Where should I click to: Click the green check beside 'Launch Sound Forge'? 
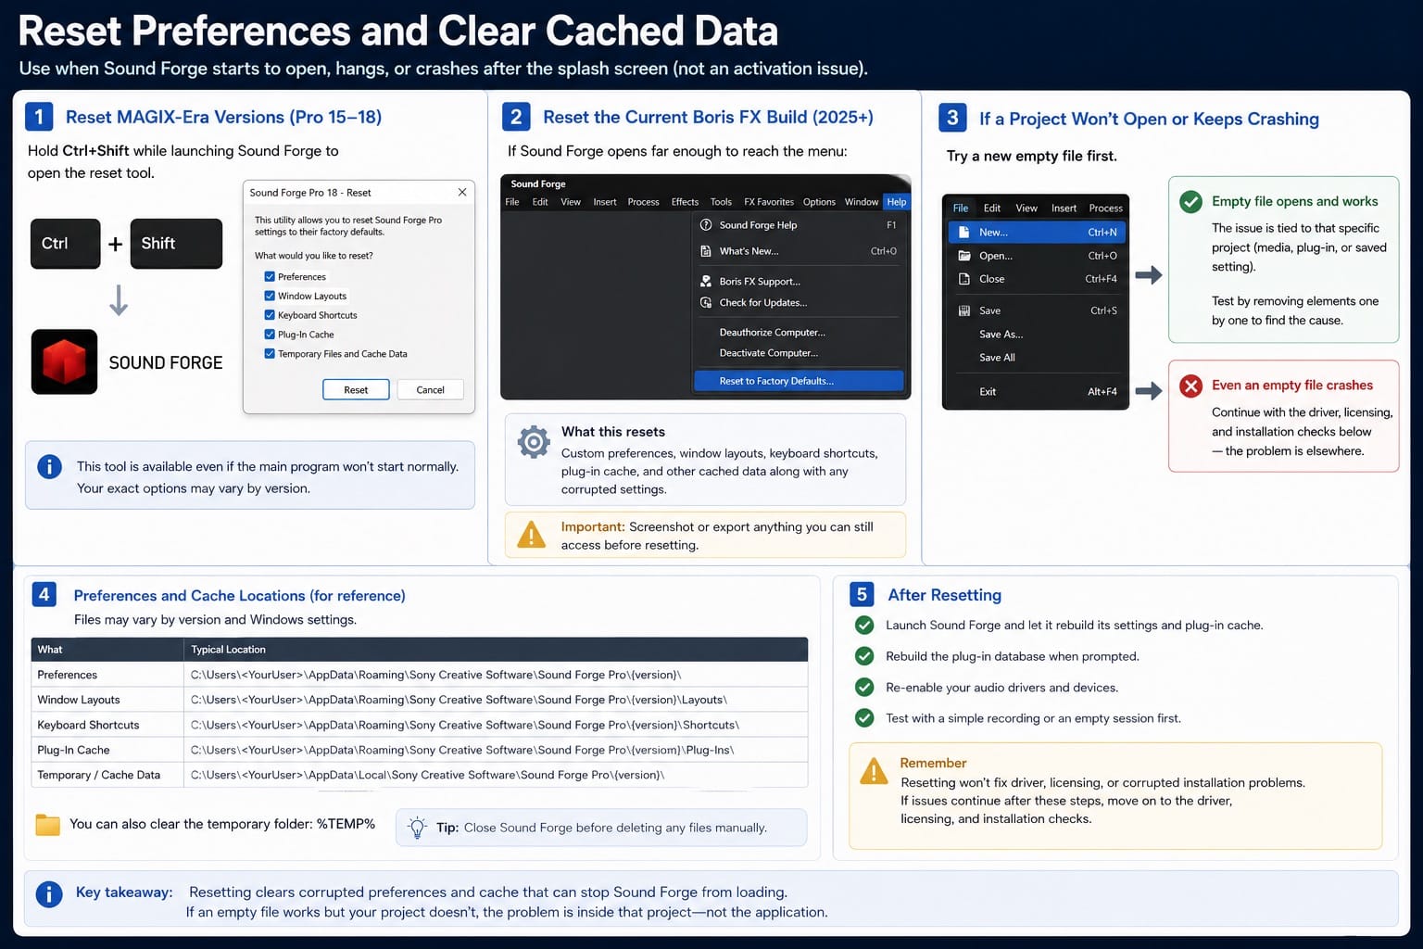pos(864,625)
